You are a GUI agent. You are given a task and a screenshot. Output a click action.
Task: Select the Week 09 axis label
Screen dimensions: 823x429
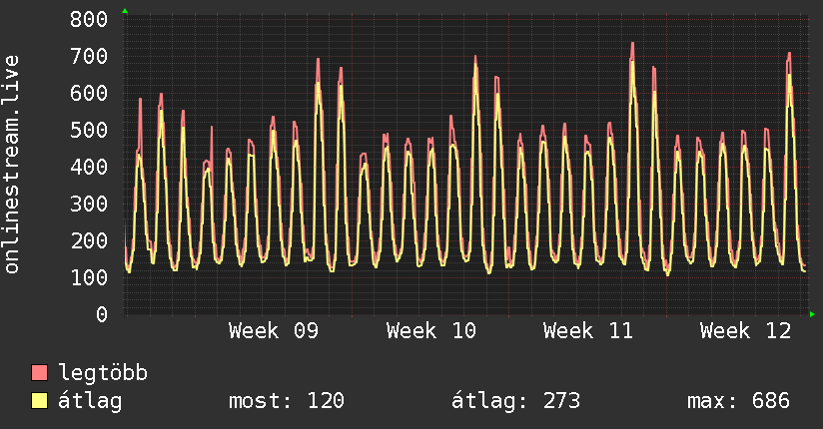274,331
